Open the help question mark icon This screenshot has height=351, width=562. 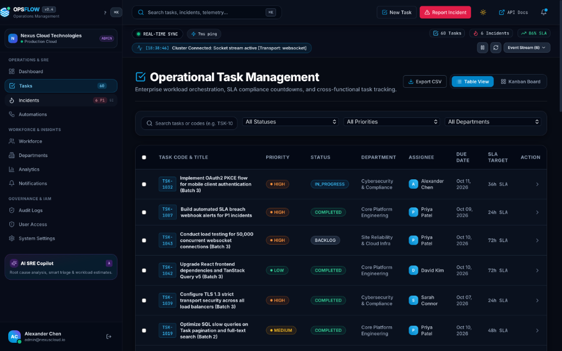105,13
